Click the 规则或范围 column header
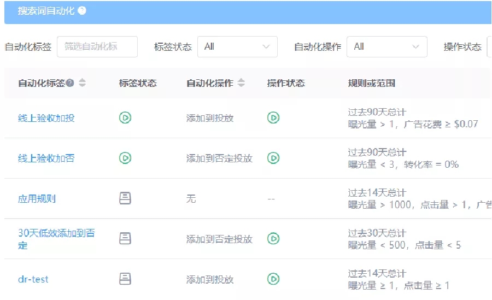492x300 pixels. tap(372, 83)
